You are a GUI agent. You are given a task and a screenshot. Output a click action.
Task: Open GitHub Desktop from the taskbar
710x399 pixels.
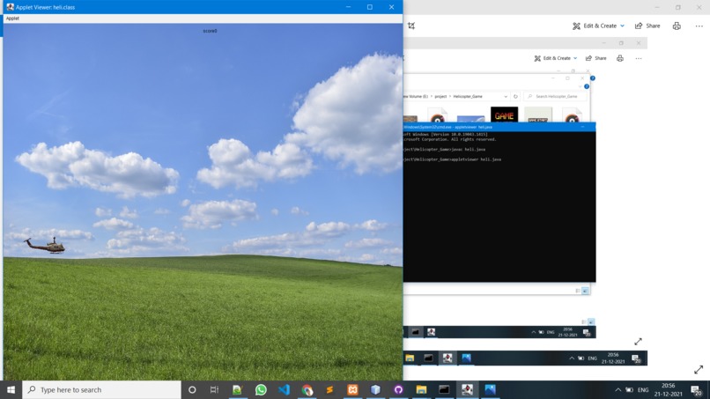(x=398, y=389)
